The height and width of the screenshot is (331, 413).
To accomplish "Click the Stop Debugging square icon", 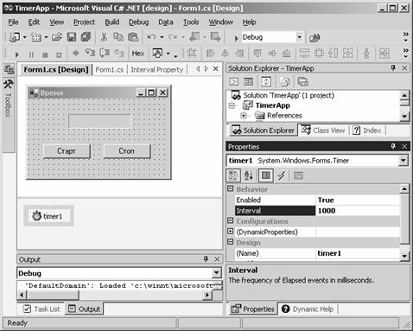I will pos(45,54).
